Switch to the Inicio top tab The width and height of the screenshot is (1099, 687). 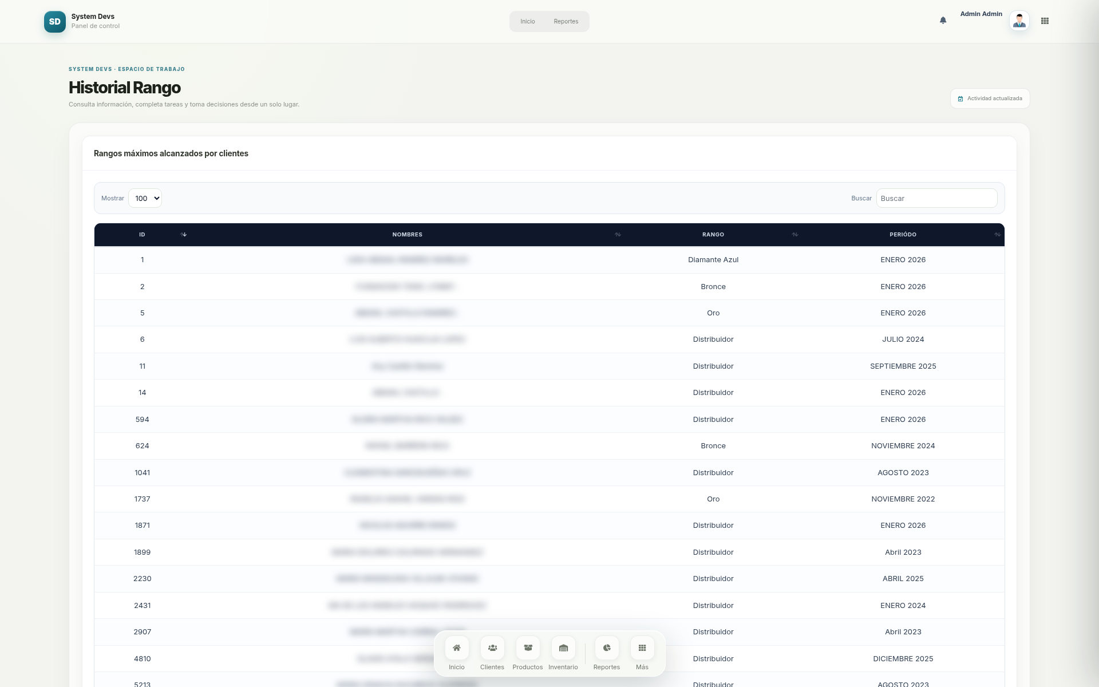tap(528, 22)
